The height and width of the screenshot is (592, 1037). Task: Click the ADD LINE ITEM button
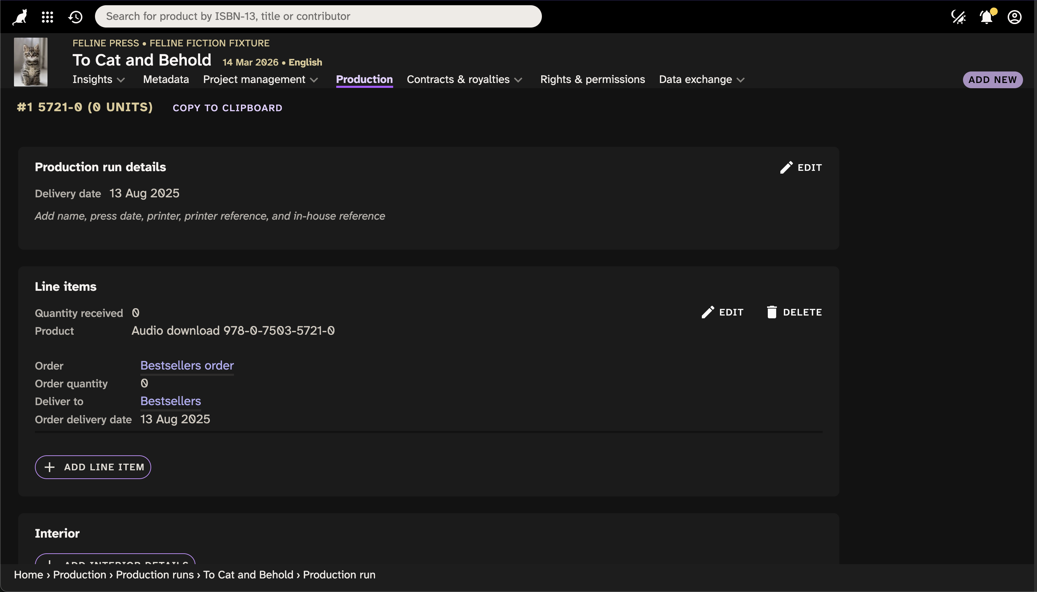pos(93,467)
